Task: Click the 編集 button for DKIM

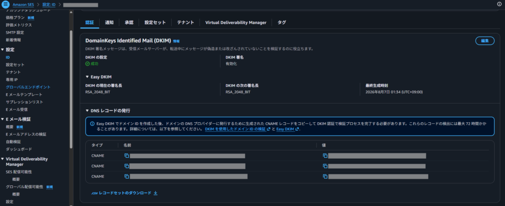Action: pos(485,41)
